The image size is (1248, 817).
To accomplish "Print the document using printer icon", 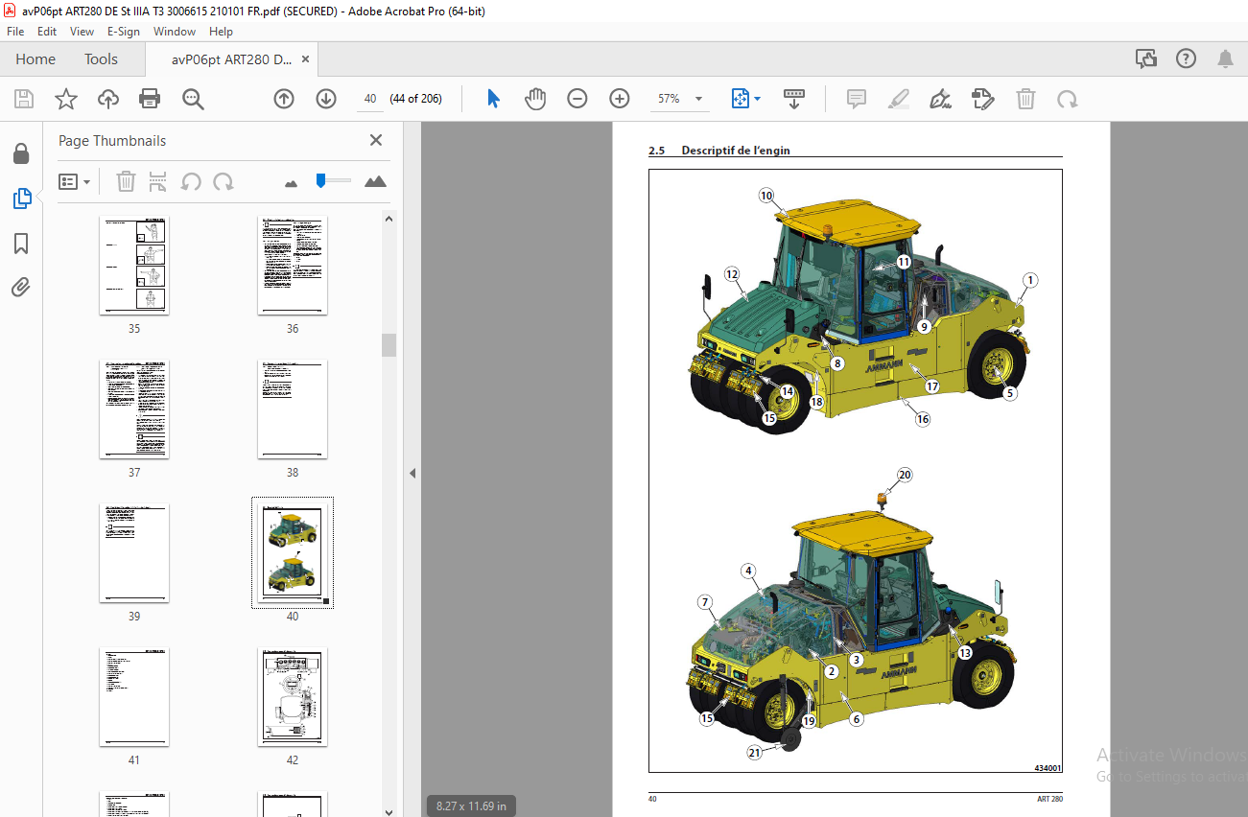I will tap(150, 99).
